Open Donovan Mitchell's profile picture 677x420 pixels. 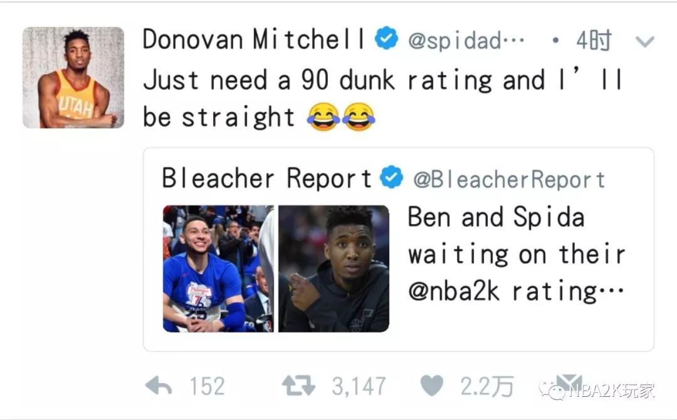[x=73, y=78]
